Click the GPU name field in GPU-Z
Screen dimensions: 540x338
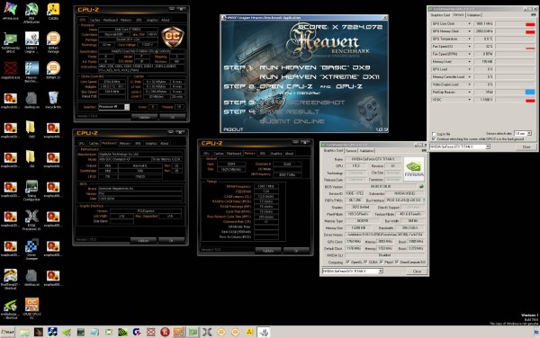coord(373,159)
